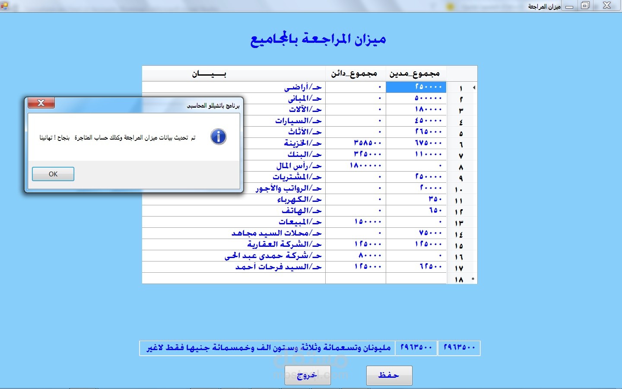622x389 pixels.
Task: Select row header number ١٧
Action: click(x=462, y=267)
